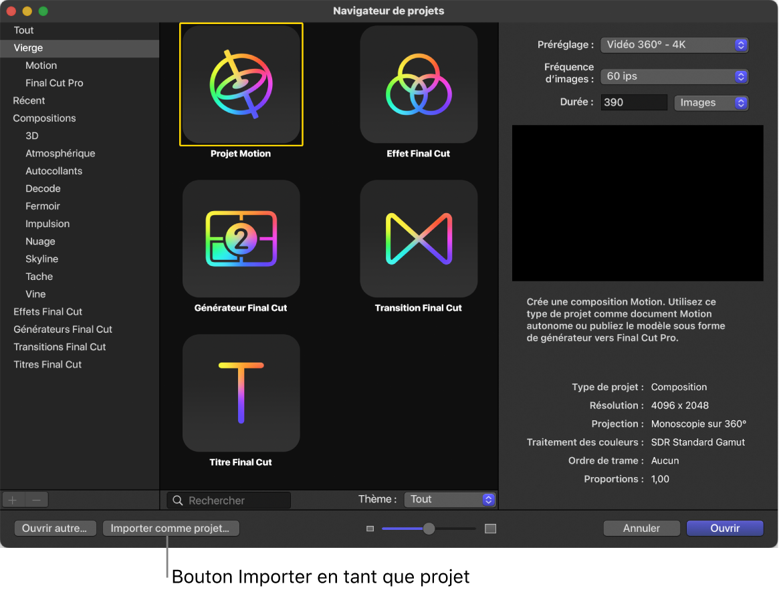
Task: Click the Résolution value 4096 x 2048
Action: 679,406
